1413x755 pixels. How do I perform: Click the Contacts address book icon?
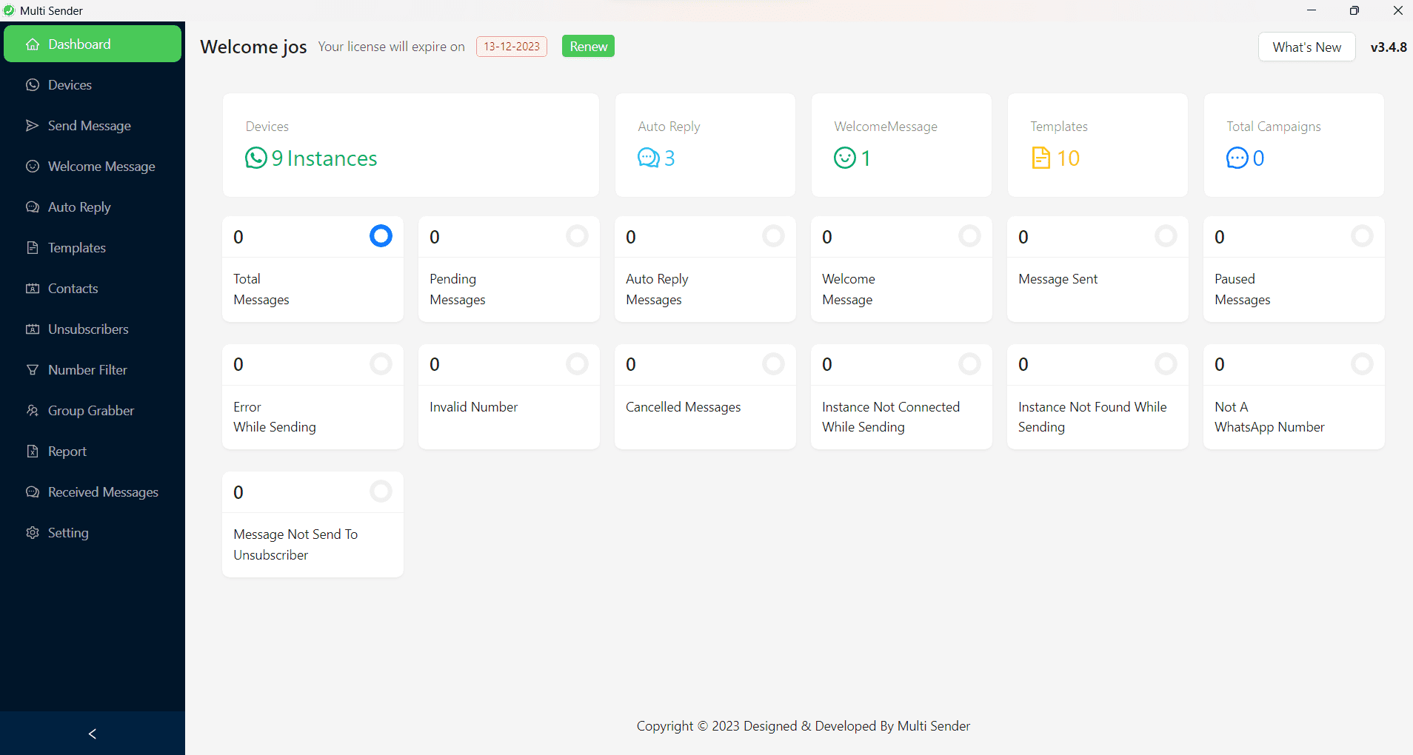33,288
